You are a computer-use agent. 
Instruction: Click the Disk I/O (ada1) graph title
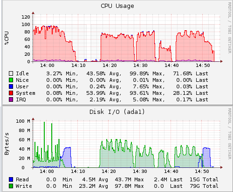[x=117, y=112]
